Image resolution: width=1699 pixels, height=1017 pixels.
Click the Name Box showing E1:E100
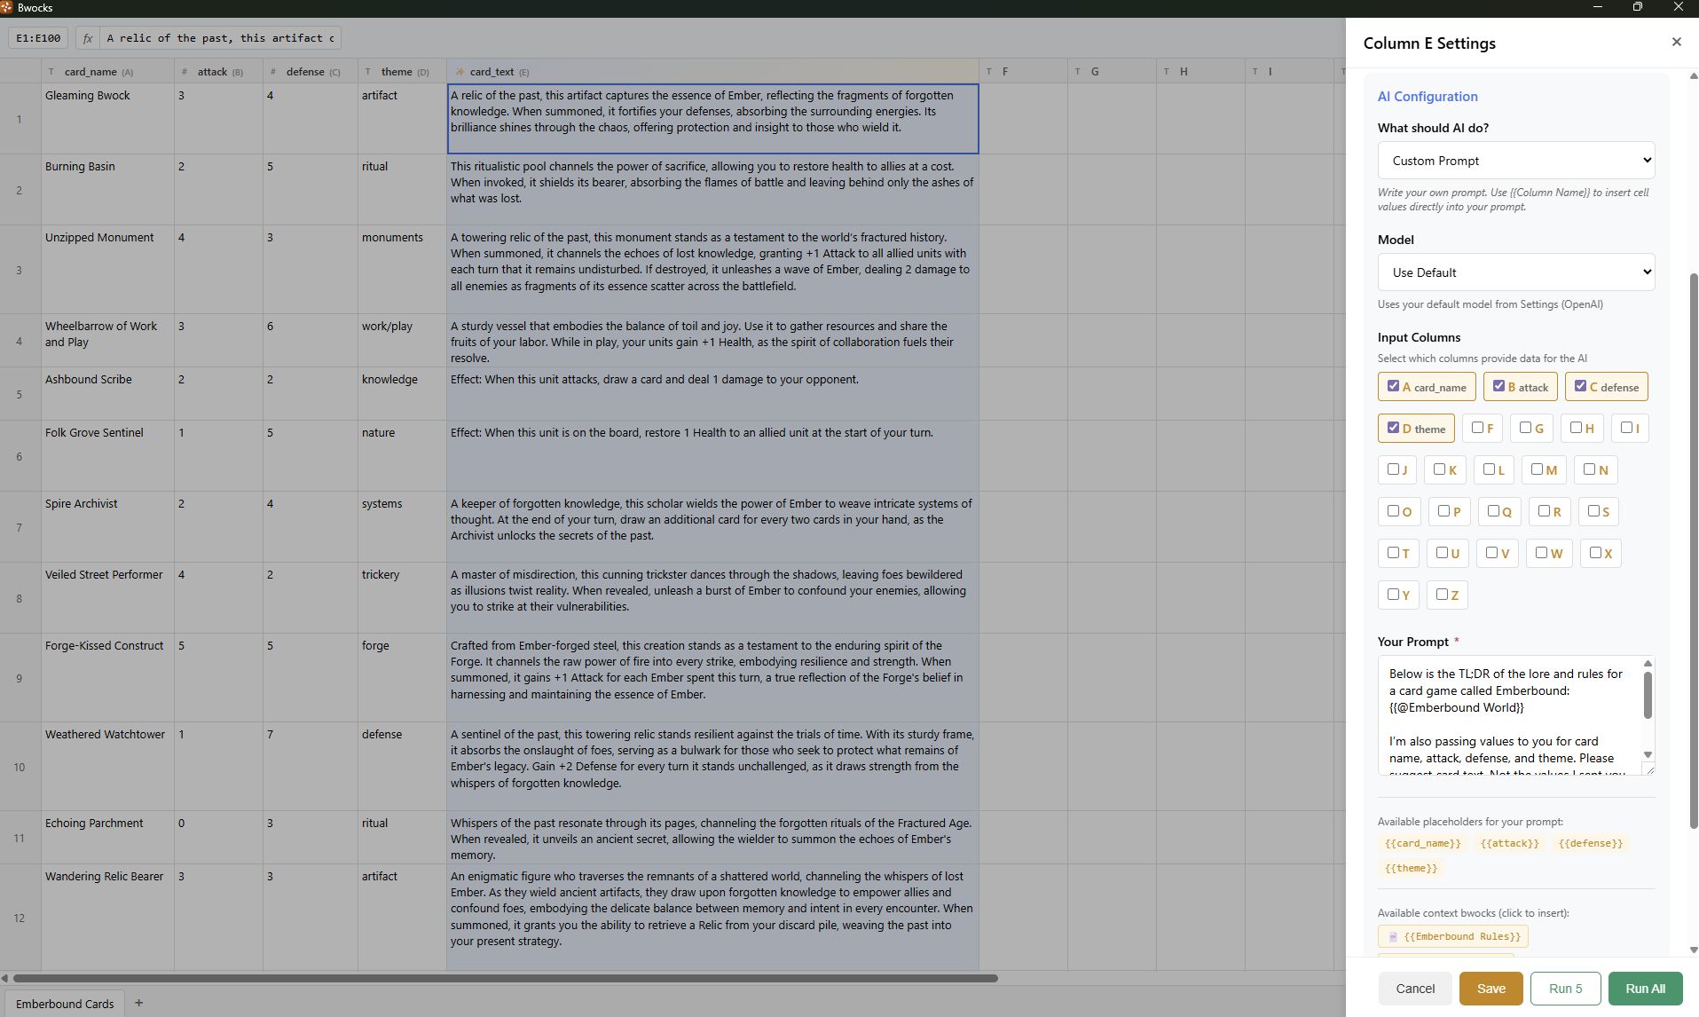[37, 38]
